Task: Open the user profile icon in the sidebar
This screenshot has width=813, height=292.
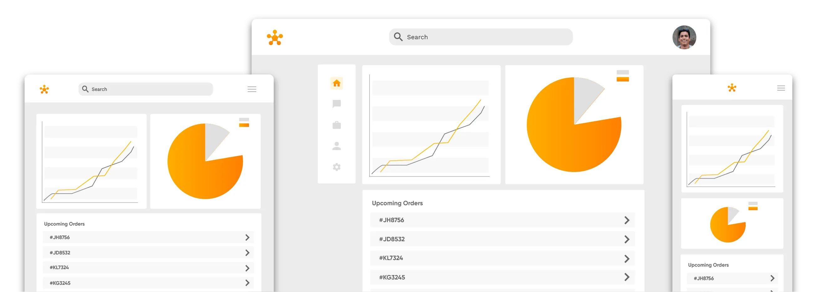Action: pyautogui.click(x=336, y=145)
